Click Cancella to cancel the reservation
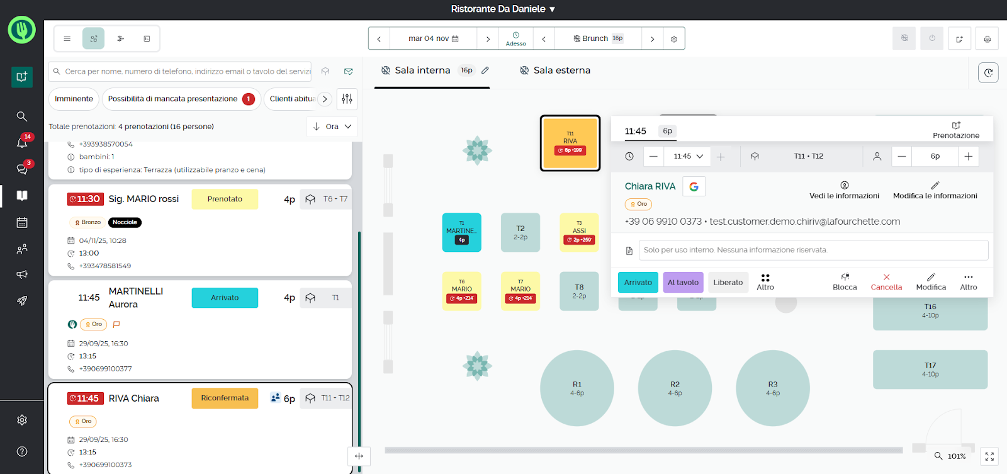 tap(886, 281)
